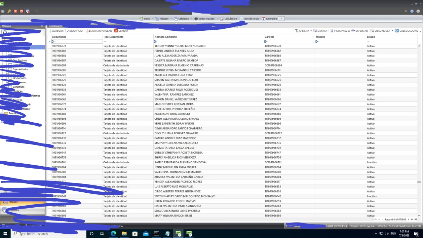
Task: Open Microsoft Edge from the taskbar
Action: pos(113,234)
